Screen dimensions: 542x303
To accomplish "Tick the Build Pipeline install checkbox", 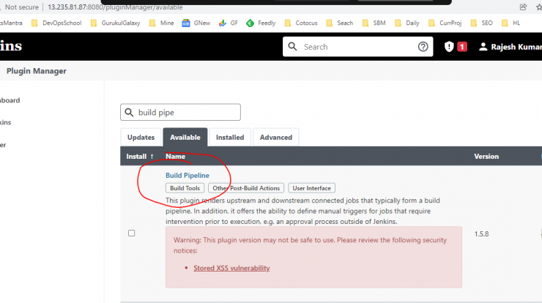I will pos(131,233).
